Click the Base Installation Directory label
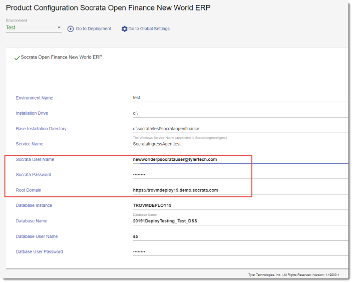Screen dimensions: 353x283 41,129
